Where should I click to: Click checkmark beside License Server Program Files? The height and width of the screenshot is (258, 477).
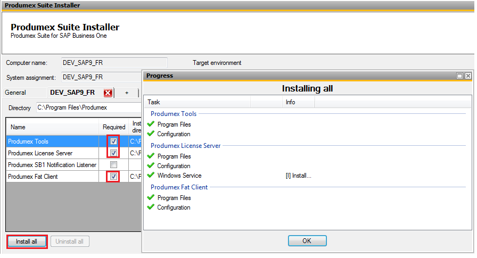[x=151, y=156]
